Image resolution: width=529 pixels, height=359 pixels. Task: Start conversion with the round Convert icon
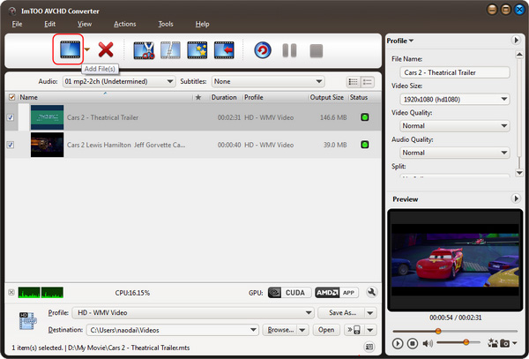pyautogui.click(x=263, y=50)
